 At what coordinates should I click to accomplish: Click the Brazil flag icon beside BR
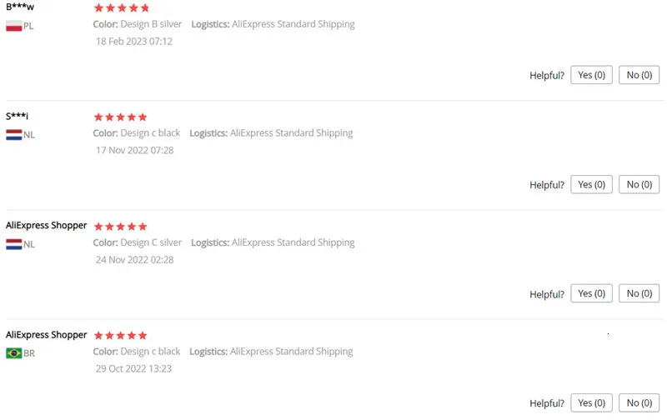tap(13, 353)
